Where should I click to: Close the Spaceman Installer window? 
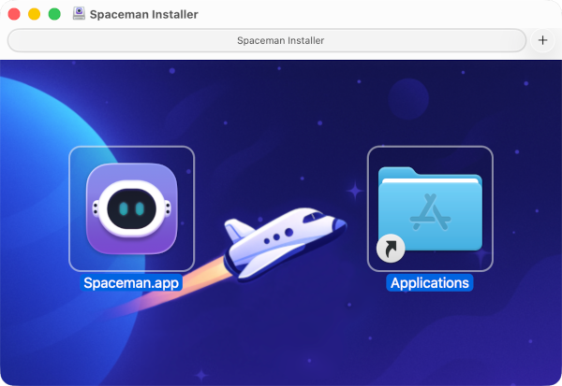[x=14, y=14]
